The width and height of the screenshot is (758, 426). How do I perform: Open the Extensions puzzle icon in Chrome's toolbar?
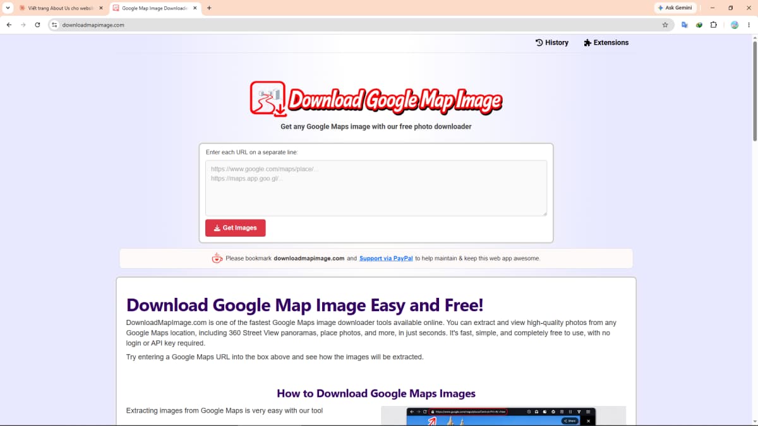(714, 25)
